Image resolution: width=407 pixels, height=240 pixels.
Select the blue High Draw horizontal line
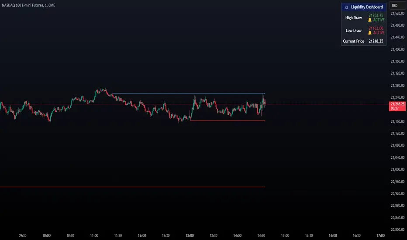[189, 93]
